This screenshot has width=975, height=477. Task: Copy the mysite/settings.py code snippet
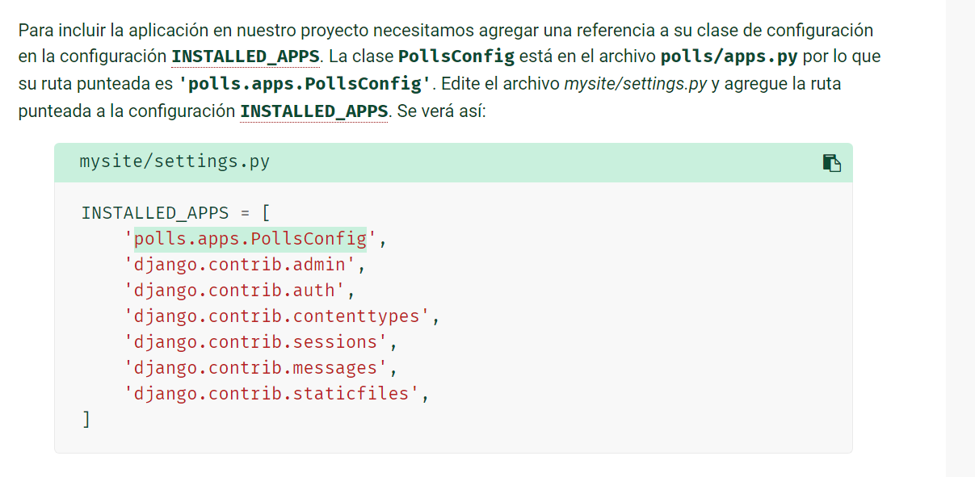pos(831,162)
